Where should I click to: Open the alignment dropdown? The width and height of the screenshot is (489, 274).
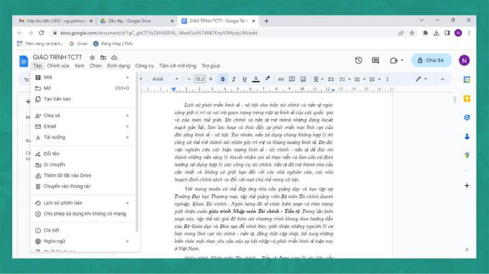click(318, 80)
